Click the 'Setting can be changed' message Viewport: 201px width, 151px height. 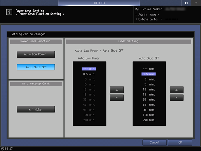28,34
